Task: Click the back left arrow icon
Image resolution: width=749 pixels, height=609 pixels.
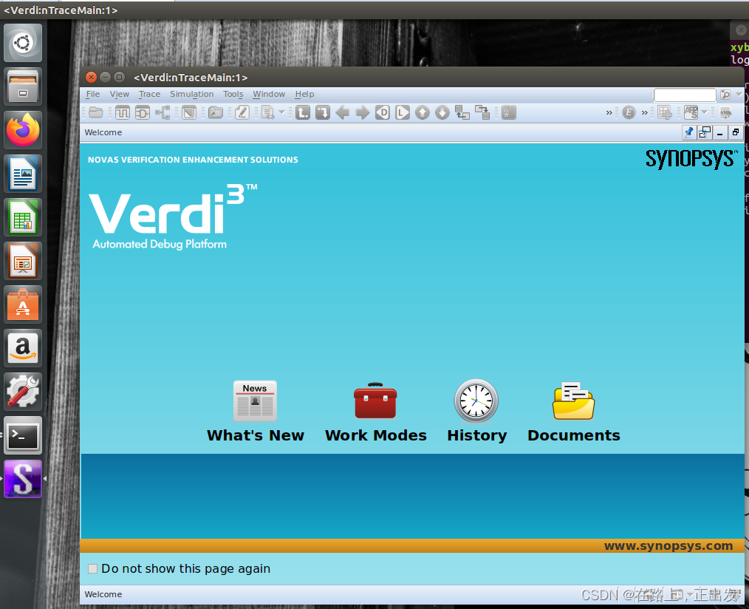Action: click(343, 113)
